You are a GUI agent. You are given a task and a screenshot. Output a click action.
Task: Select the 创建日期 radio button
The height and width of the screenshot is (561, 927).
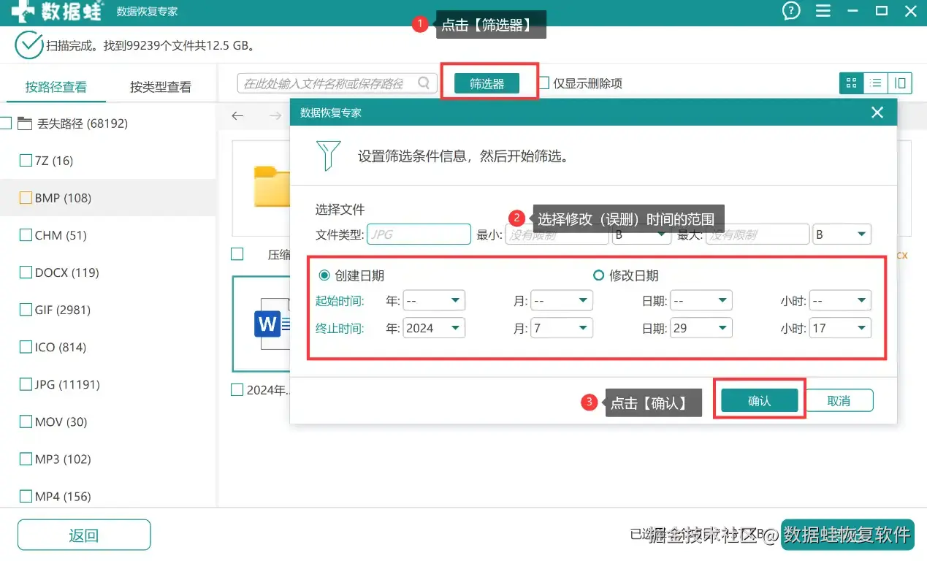pyautogui.click(x=324, y=275)
